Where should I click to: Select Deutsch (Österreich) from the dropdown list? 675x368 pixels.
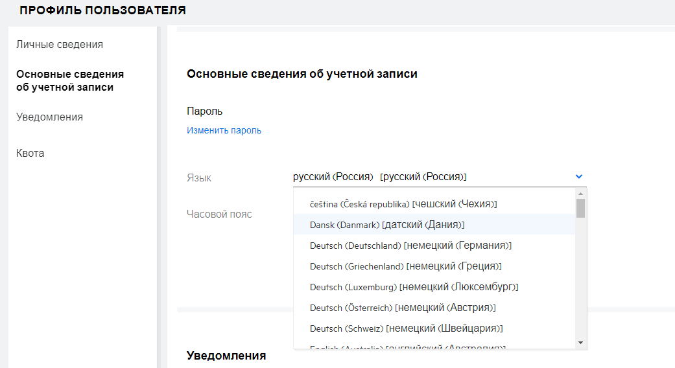(403, 308)
